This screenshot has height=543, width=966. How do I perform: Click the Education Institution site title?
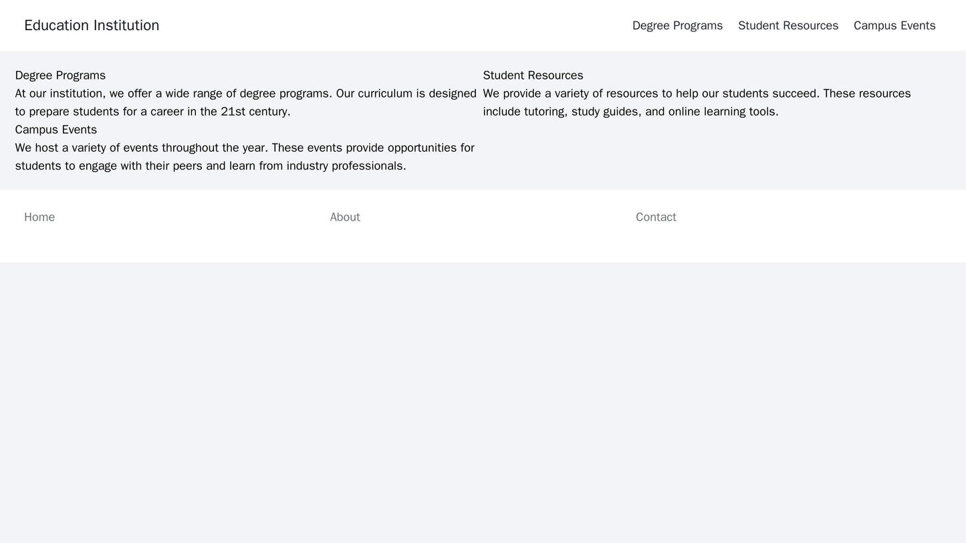92,25
